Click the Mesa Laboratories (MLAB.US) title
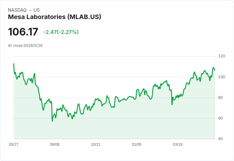 point(54,17)
